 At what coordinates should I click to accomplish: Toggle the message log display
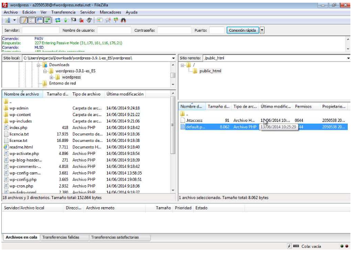[24, 20]
